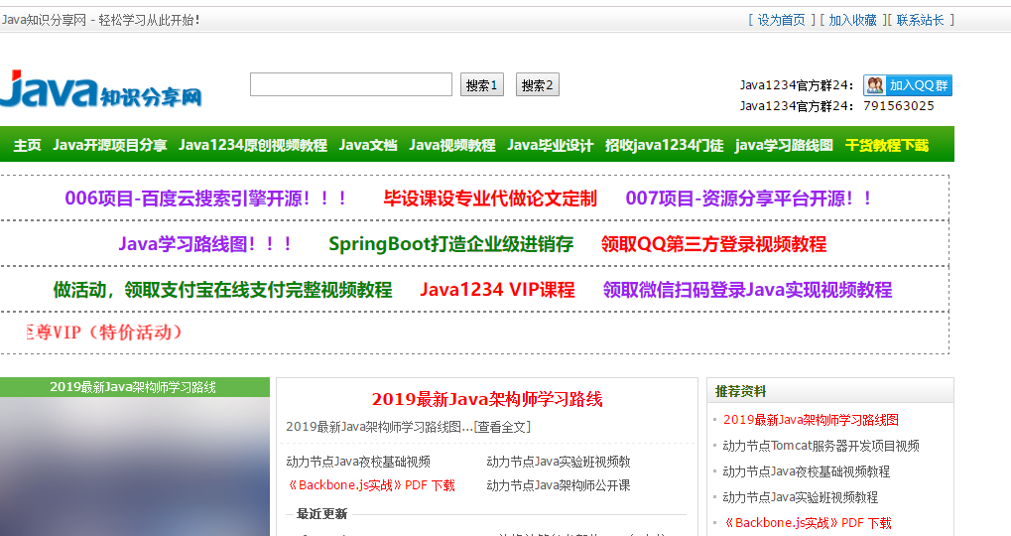Click the green 2019最新Java架构师学习路线 image caption
Image resolution: width=1011 pixels, height=536 pixels.
[x=135, y=387]
